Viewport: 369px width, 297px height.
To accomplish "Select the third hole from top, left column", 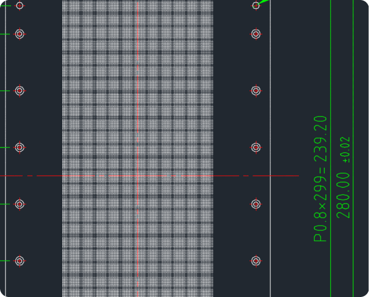I will click(20, 91).
